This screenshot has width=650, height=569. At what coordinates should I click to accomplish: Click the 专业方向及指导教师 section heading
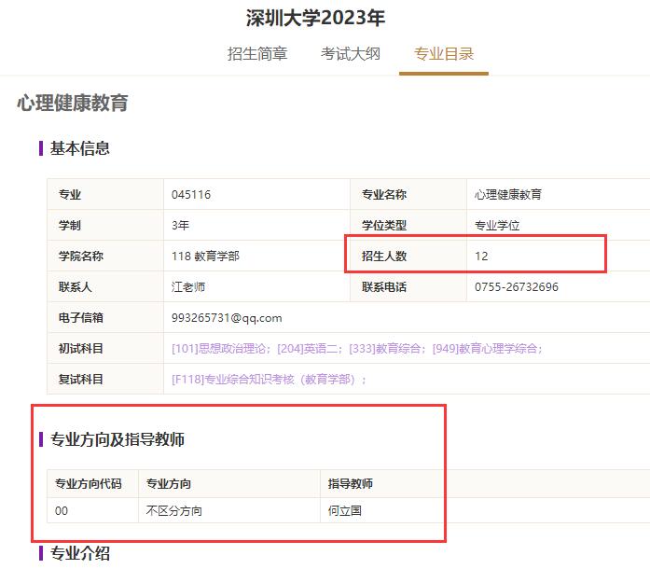point(118,439)
